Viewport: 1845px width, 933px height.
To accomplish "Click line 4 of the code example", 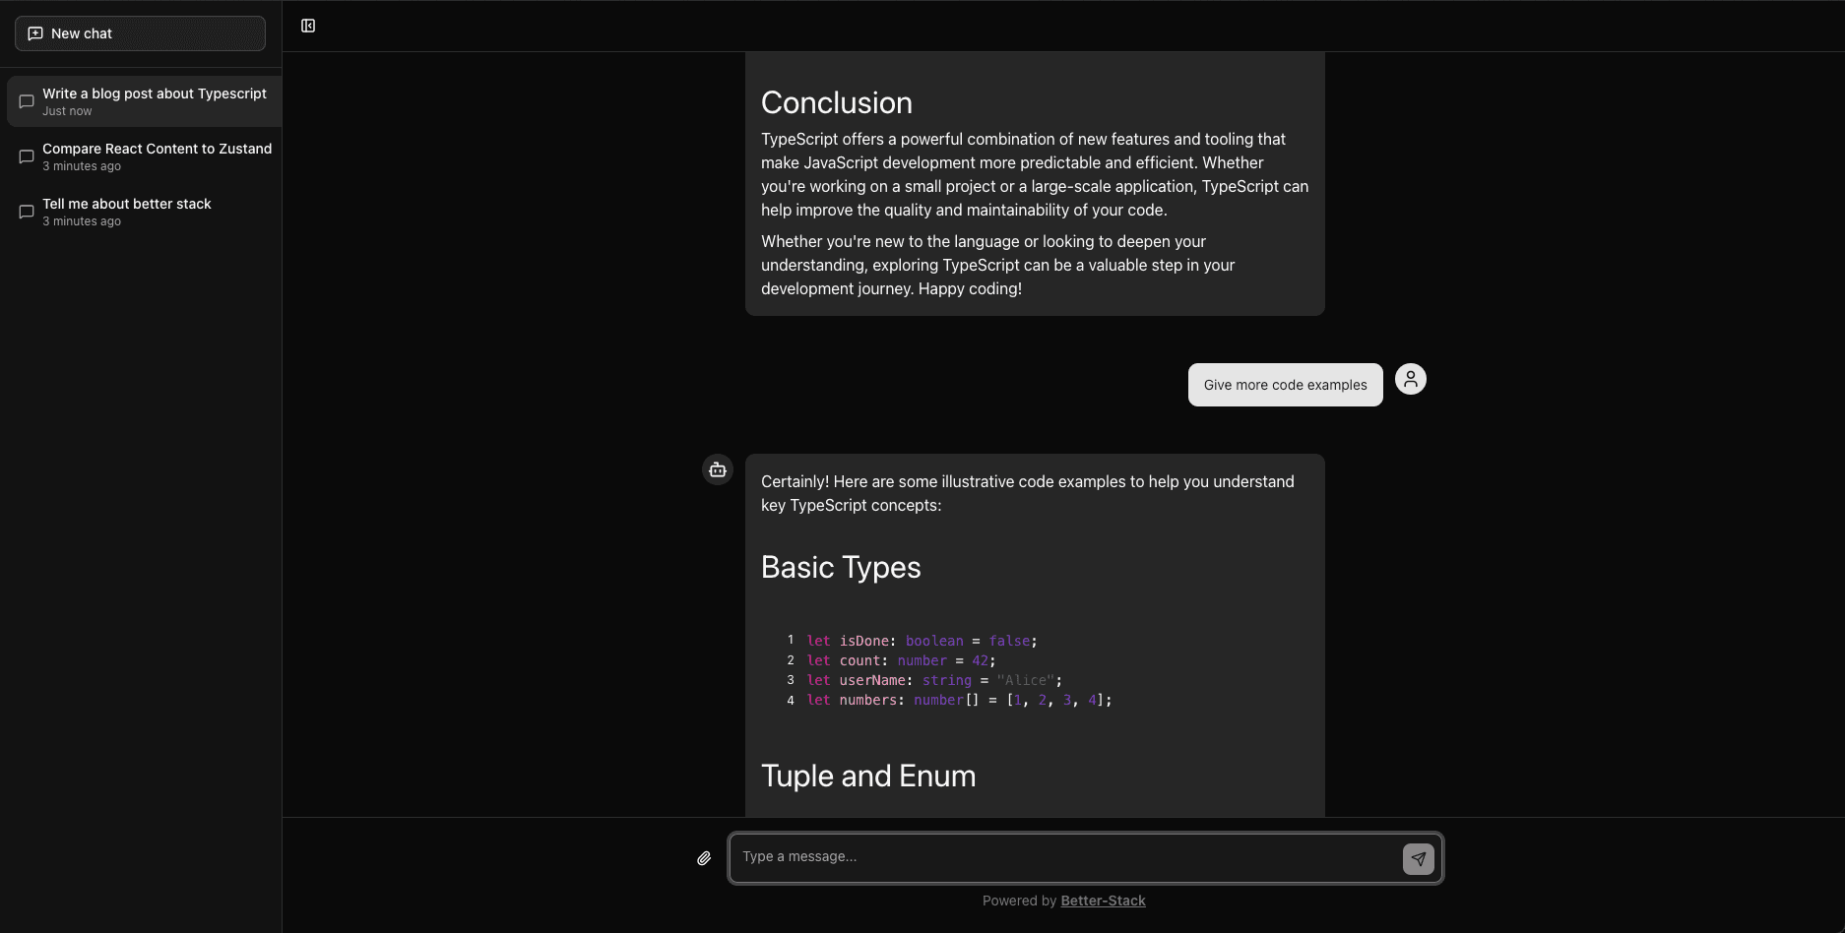I will coord(955,700).
